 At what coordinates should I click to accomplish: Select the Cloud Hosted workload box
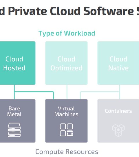[x=18, y=63]
